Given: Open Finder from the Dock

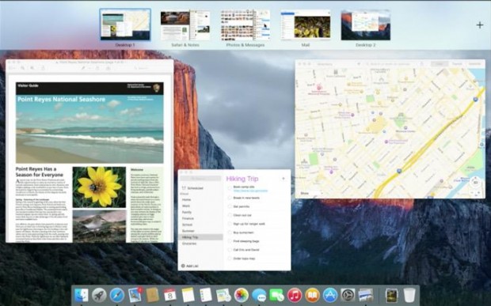Looking at the screenshot, I should click(82, 295).
